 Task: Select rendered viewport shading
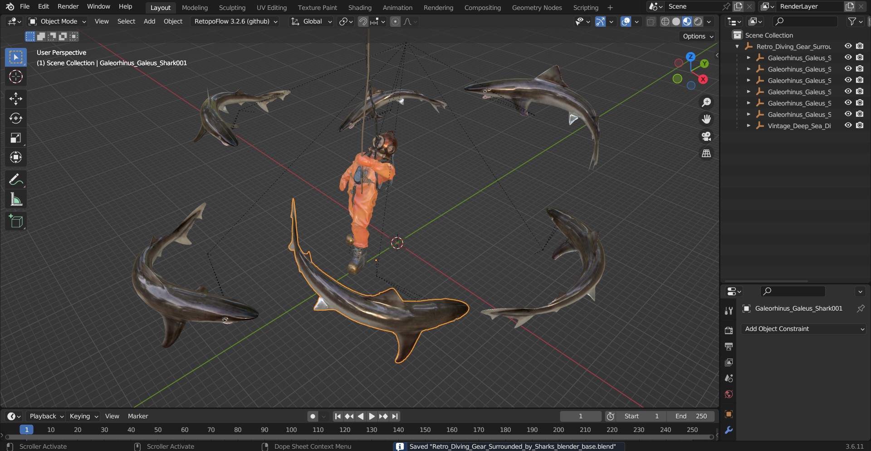(x=698, y=21)
